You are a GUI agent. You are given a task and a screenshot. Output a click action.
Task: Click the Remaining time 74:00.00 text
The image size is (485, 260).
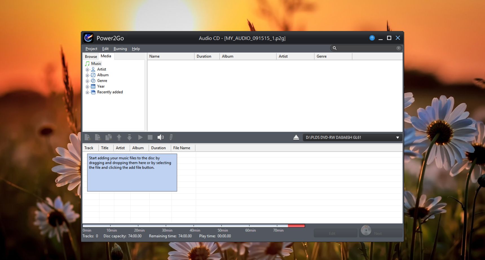point(170,236)
